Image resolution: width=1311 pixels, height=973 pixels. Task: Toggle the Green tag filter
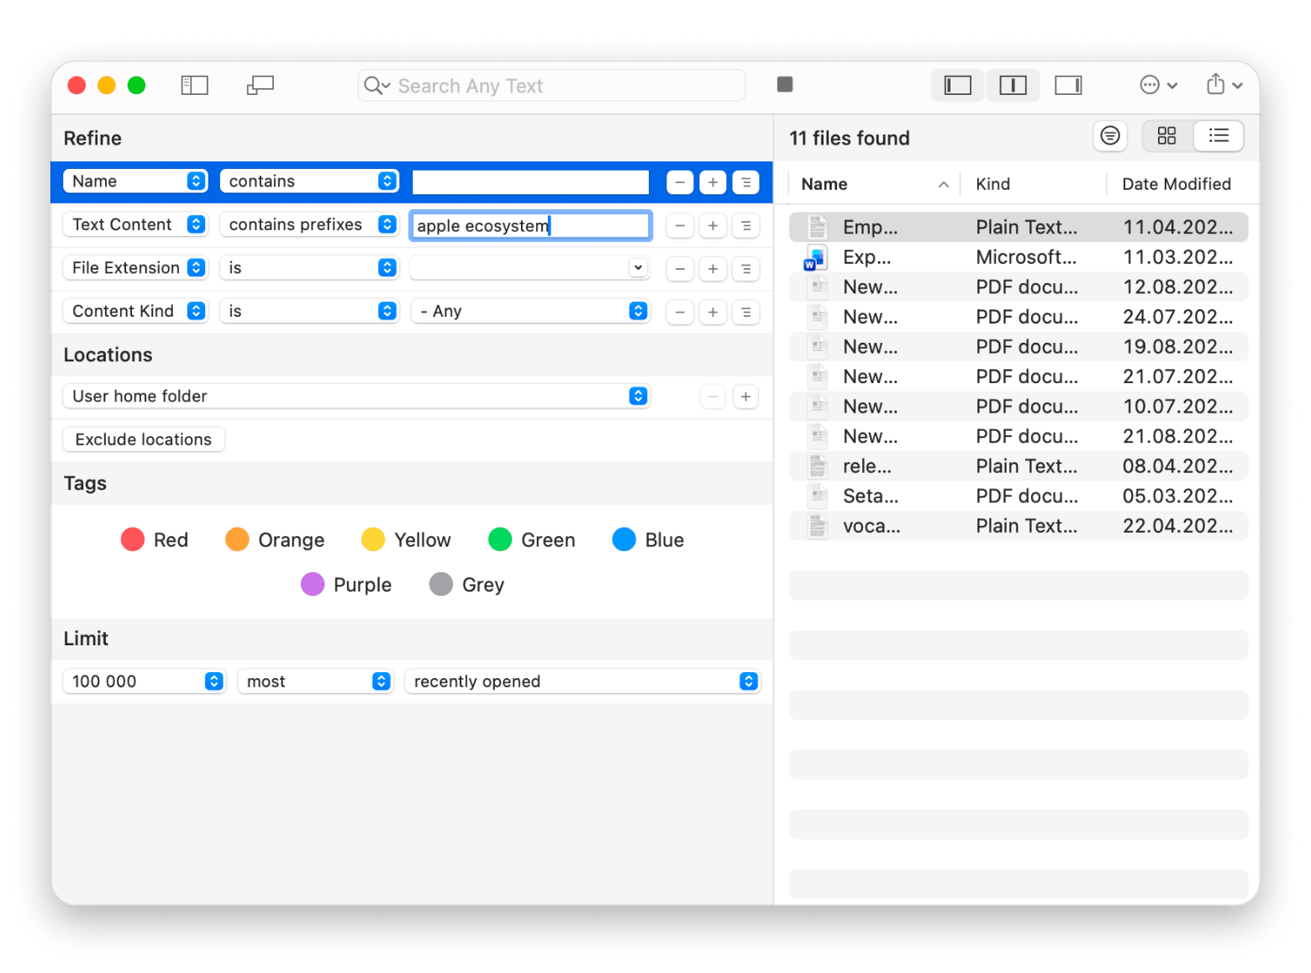pos(502,539)
